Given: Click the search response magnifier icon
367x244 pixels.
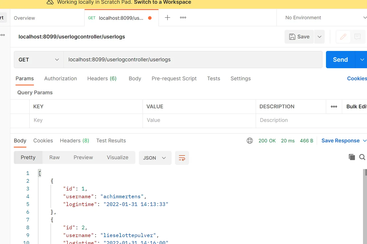Looking at the screenshot, I should point(362,157).
